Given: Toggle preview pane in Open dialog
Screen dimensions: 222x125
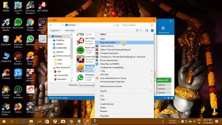Looking at the screenshot, I should tap(146, 31).
